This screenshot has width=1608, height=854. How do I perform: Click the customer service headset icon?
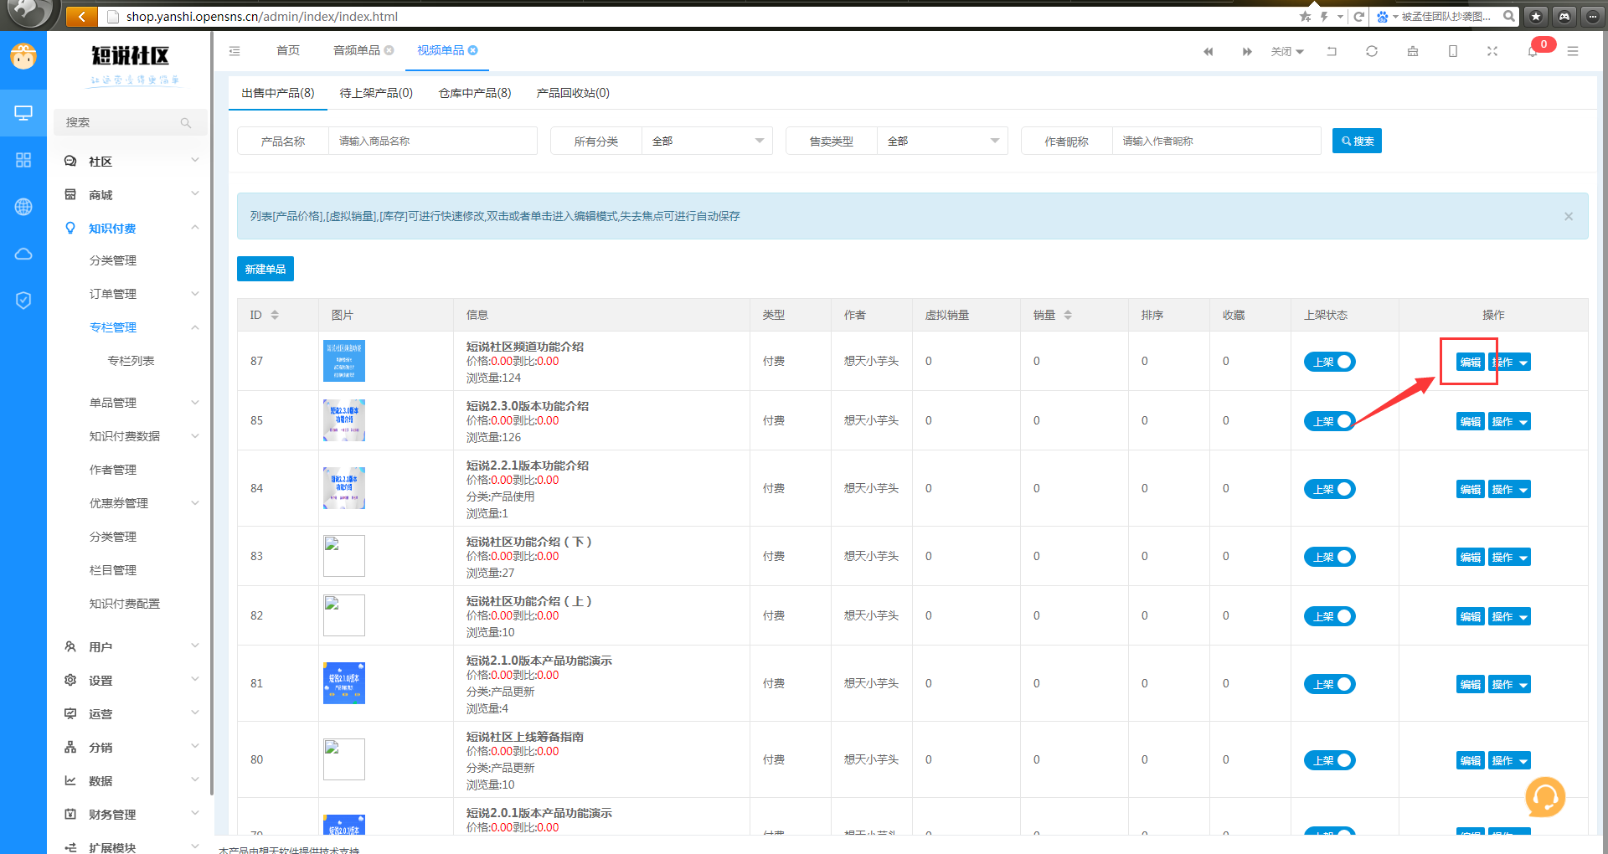pos(1545,797)
